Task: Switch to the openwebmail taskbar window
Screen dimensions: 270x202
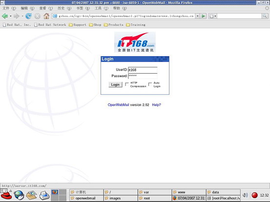Action: click(x=86, y=198)
